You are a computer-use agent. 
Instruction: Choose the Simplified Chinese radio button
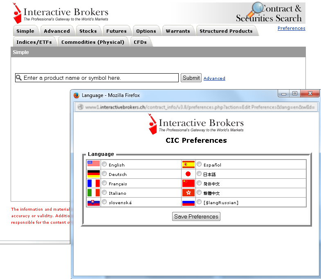pos(199,183)
